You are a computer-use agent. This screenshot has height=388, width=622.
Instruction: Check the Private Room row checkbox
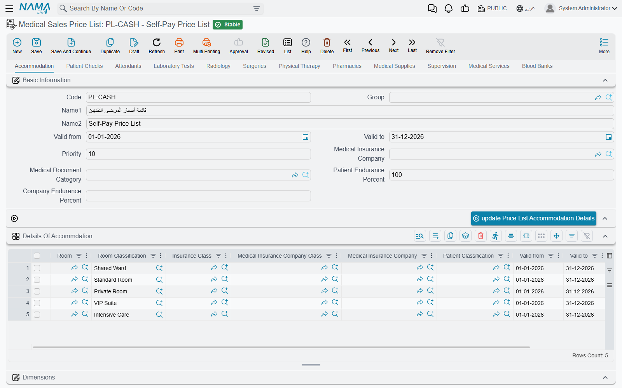37,291
